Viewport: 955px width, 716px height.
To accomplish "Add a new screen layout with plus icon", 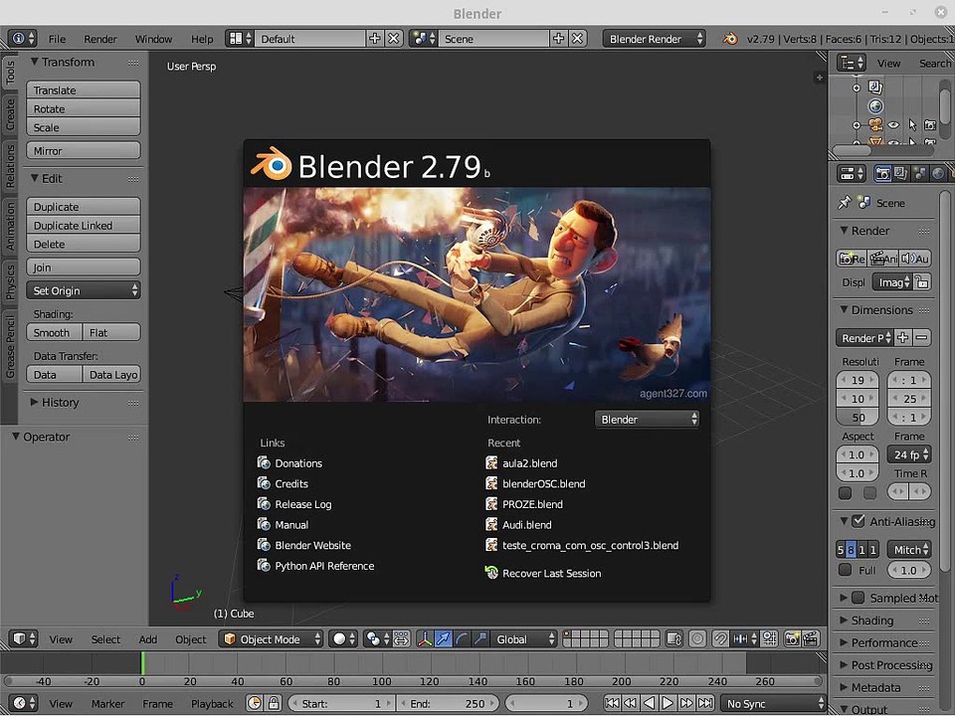I will tap(375, 39).
